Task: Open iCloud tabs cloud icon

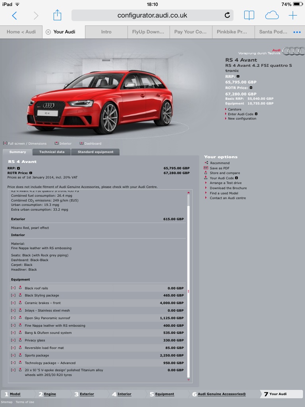Action: click(x=272, y=16)
